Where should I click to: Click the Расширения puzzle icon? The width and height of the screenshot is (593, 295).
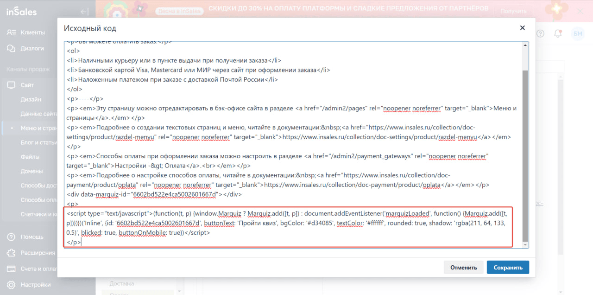tap(11, 253)
